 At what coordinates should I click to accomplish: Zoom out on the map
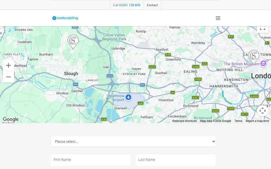(x=8, y=77)
